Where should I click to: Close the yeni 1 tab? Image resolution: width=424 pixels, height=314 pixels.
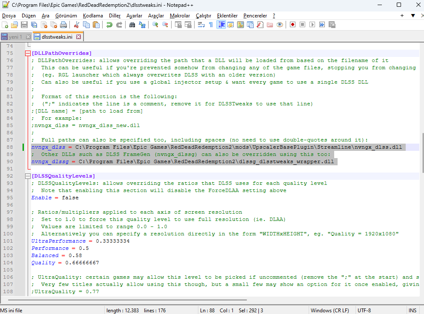tap(28, 37)
